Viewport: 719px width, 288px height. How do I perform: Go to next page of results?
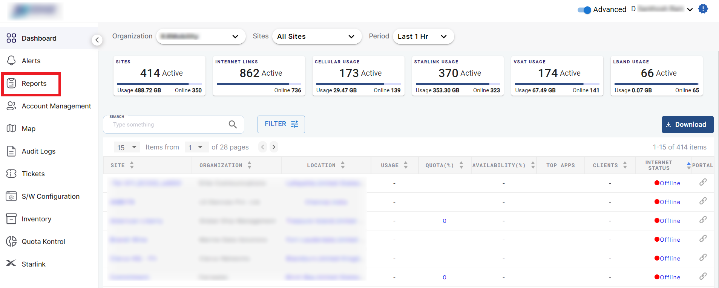click(x=274, y=147)
